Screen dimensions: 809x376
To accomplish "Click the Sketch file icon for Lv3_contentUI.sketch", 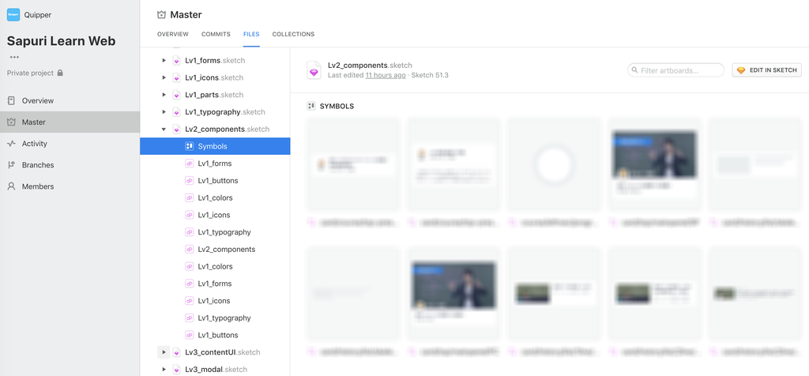I will (176, 352).
